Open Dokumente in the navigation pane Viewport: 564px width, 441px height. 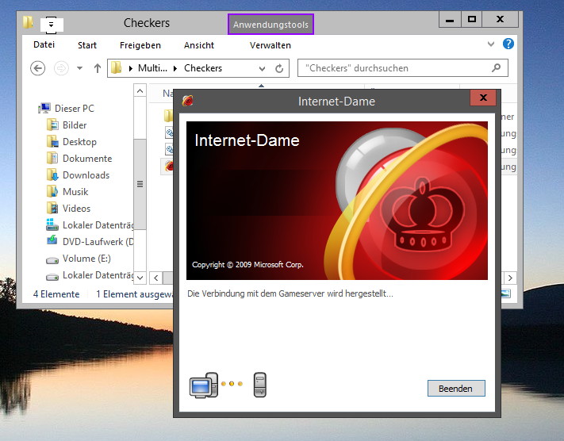click(87, 159)
